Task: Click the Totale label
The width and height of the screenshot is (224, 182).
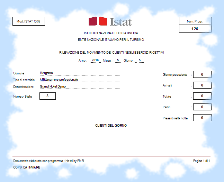Action: pyautogui.click(x=167, y=96)
